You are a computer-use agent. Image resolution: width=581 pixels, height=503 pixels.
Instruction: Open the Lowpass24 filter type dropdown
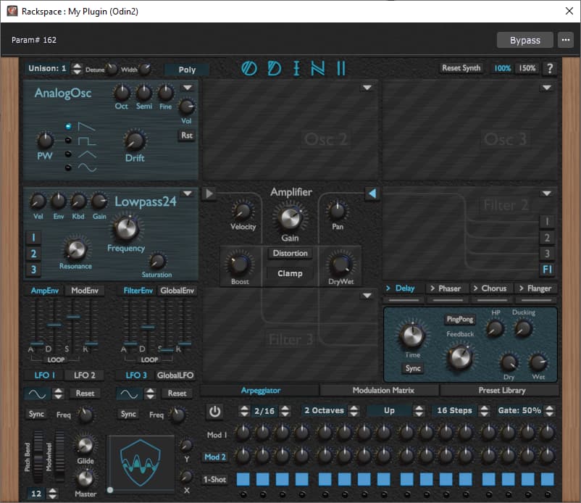click(x=188, y=194)
